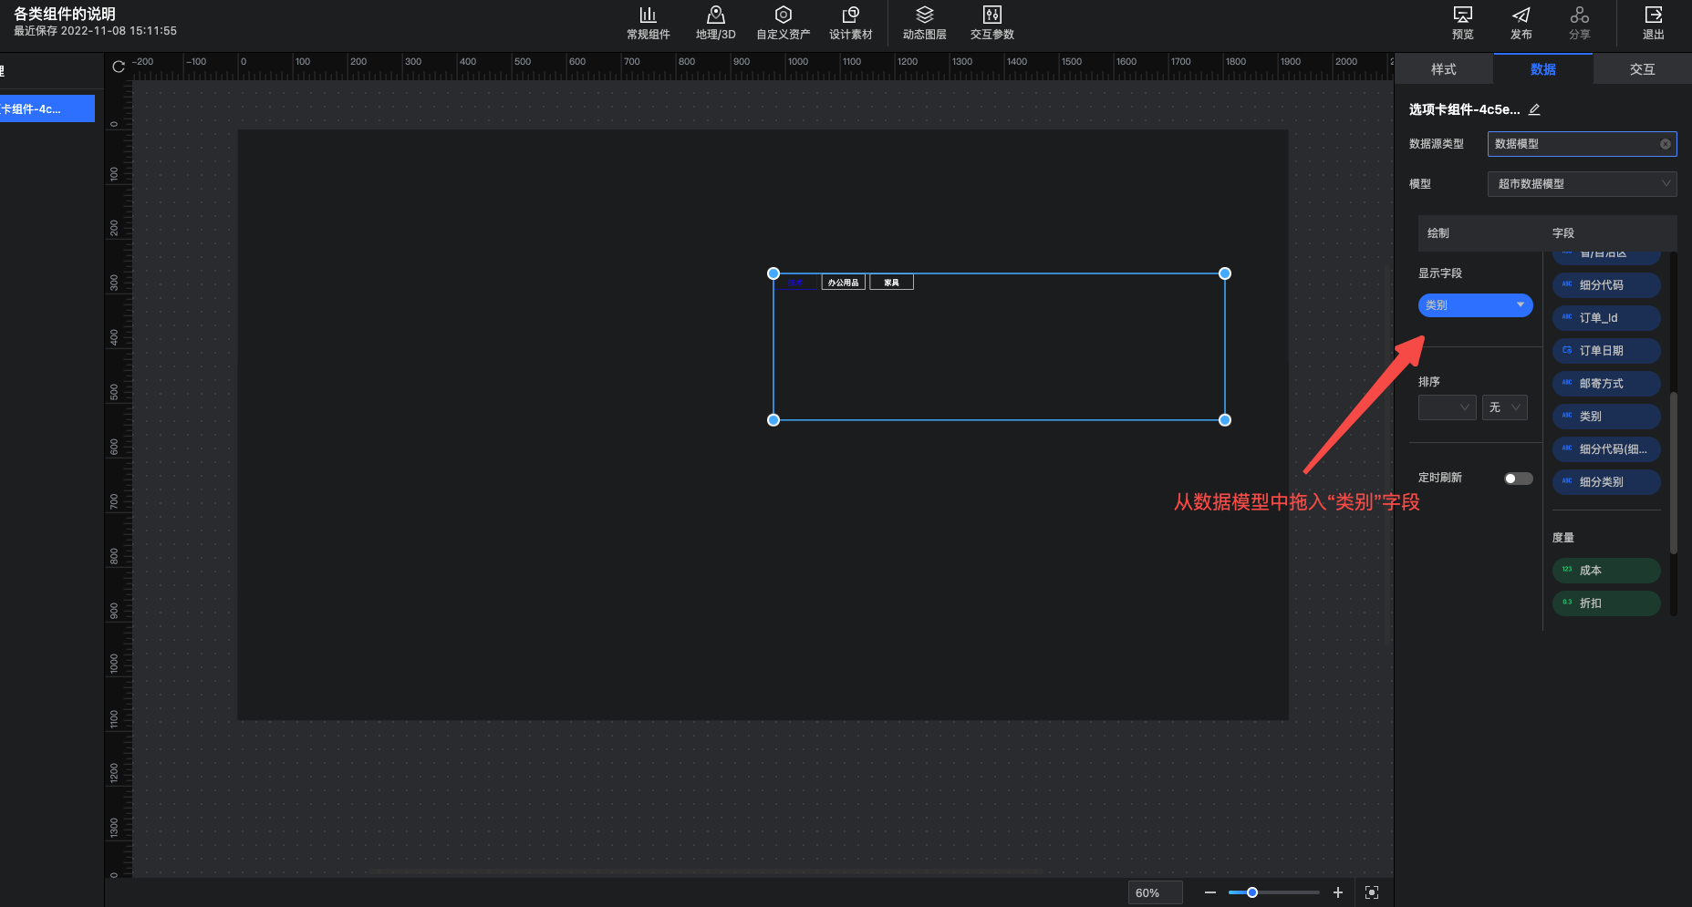Open the 常规组件 components menu

pyautogui.click(x=648, y=23)
